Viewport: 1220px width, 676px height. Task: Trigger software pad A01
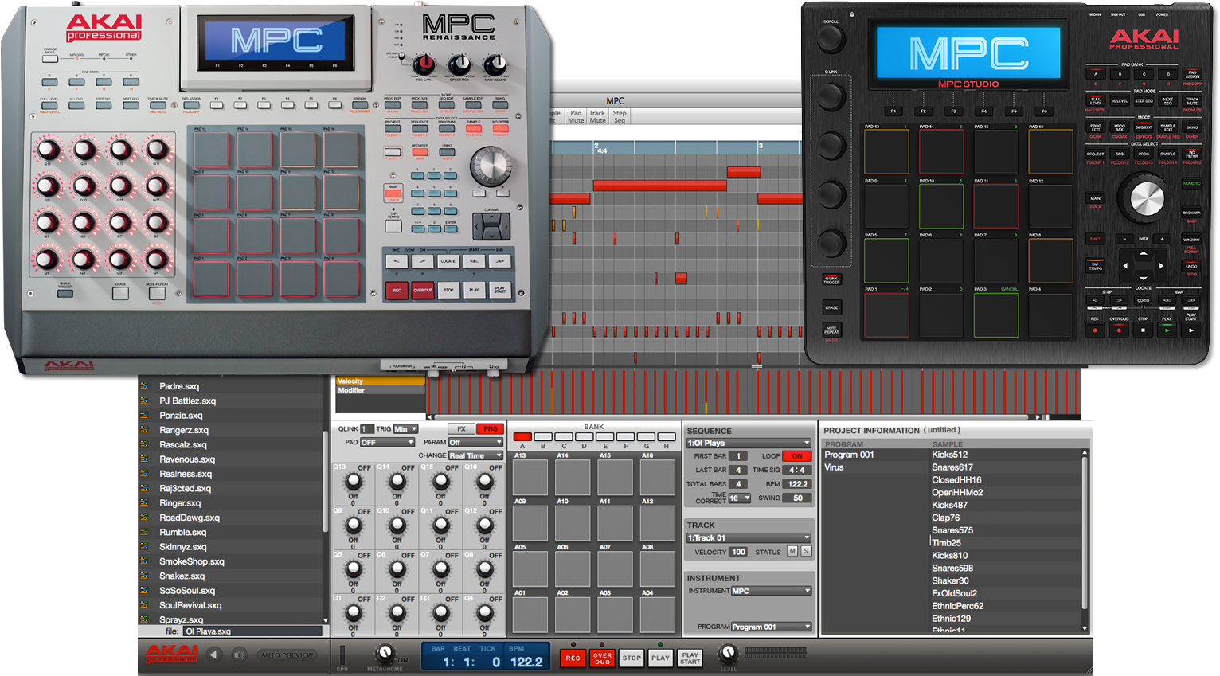(530, 614)
